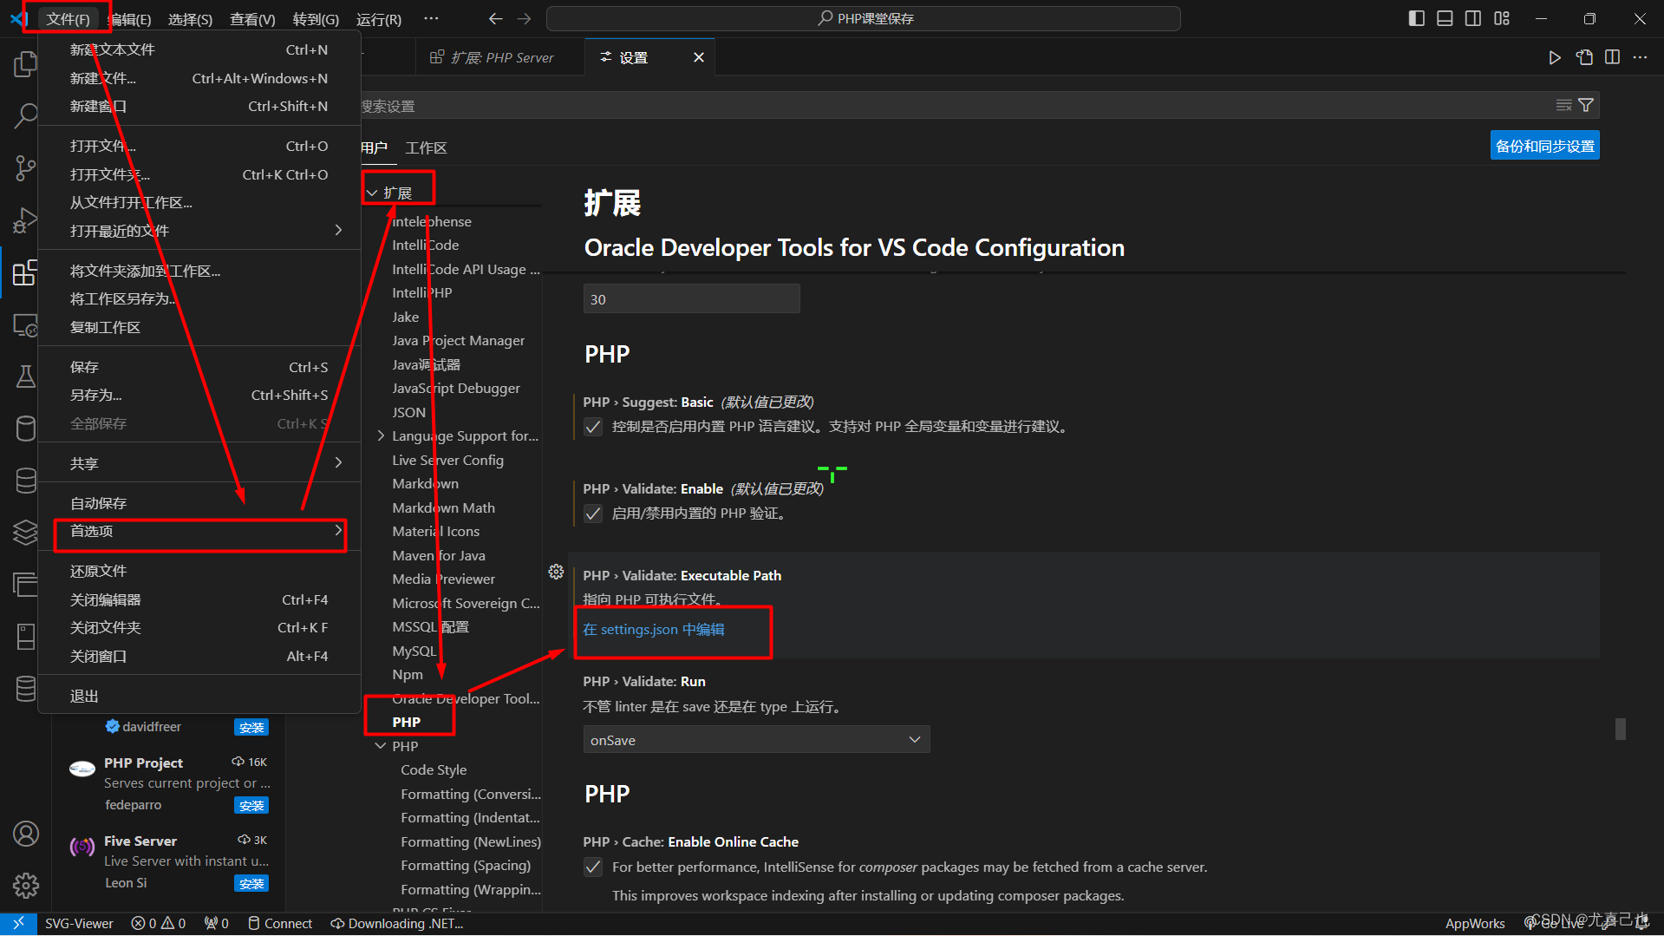Open Remote Explorer icon in activity bar
This screenshot has width=1664, height=936.
(x=25, y=325)
